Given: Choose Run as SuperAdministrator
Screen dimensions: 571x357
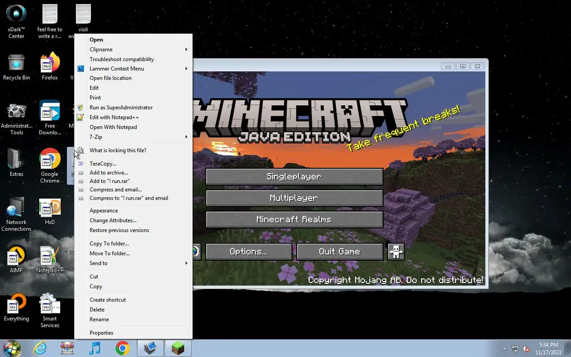Looking at the screenshot, I should tap(133, 108).
